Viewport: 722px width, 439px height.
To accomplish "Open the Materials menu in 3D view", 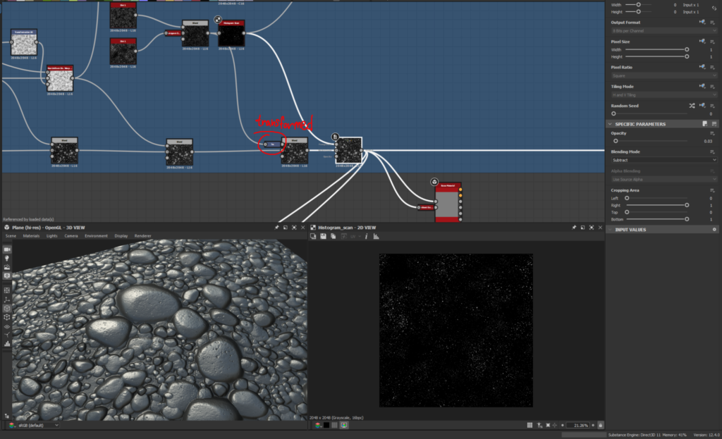I will [x=31, y=235].
